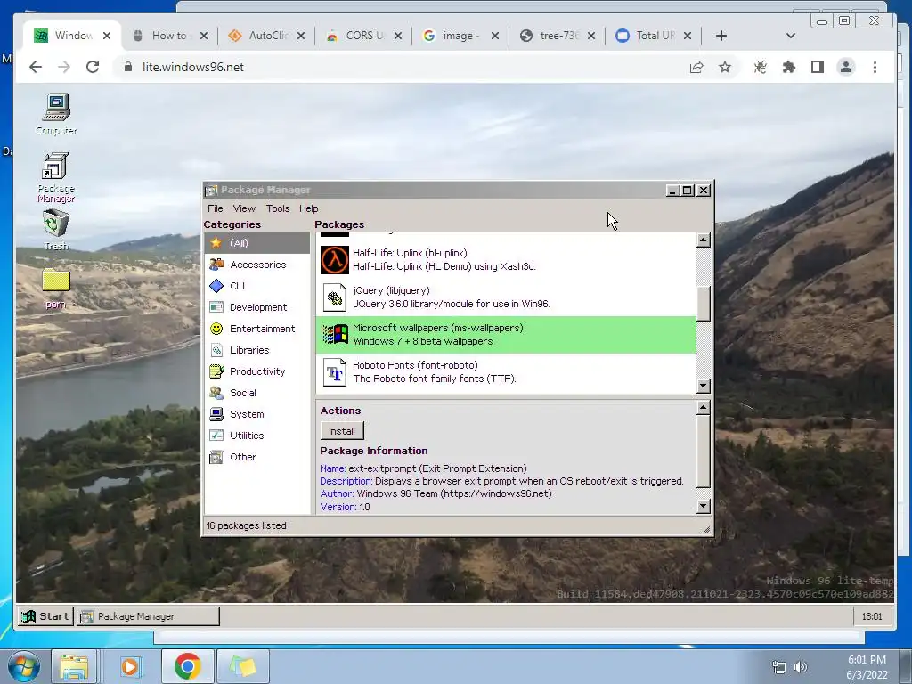Image resolution: width=912 pixels, height=684 pixels.
Task: Select the jQuery (libjquery) package row
Action: pos(506,297)
